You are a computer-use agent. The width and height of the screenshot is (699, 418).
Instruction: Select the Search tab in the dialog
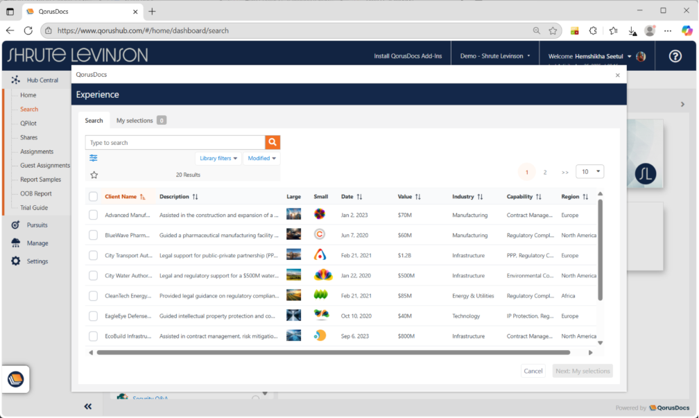coord(94,120)
